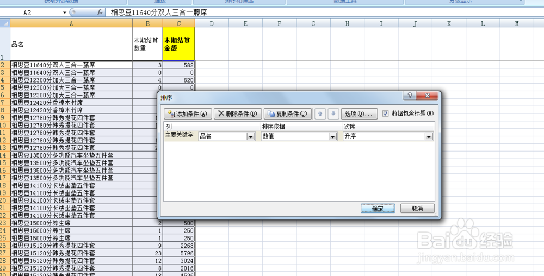Click yellow header cell 本期结算金额
The height and width of the screenshot is (276, 544).
click(x=178, y=44)
